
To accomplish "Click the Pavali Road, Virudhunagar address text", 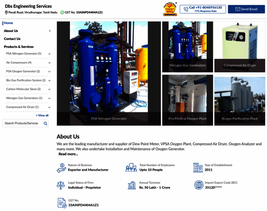I will coord(33,12).
